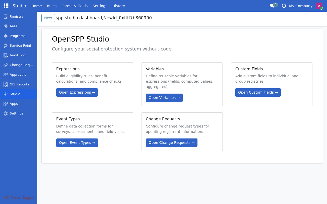Open the messages icon showing 3 notifications
The width and height of the screenshot is (327, 204).
coord(272,6)
